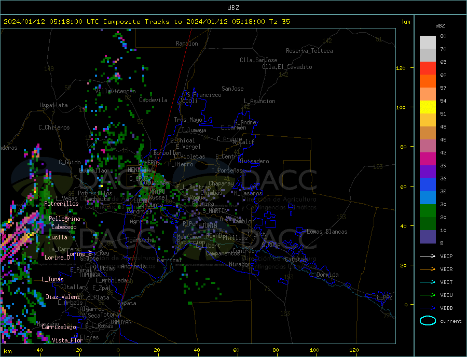Click the 'S_MARTIN' map label
The width and height of the screenshot is (467, 357).
click(215, 211)
